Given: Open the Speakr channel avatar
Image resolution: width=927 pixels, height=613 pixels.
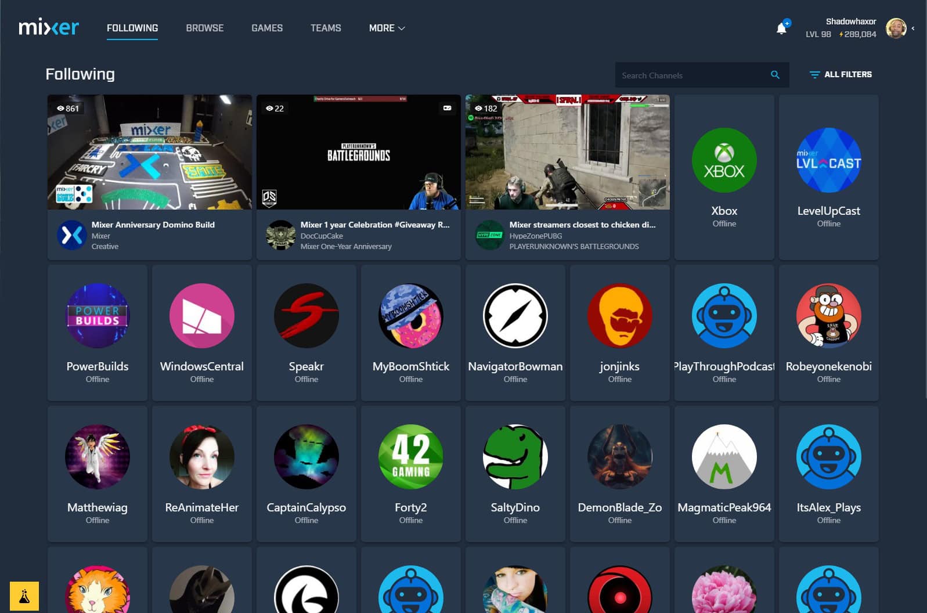Looking at the screenshot, I should coord(306,316).
